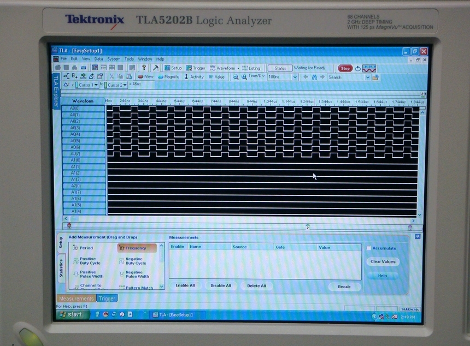Image resolution: width=470 pixels, height=346 pixels.
Task: Click the folder icon beside Search box
Action: [x=375, y=77]
